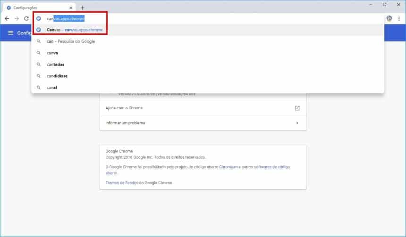The height and width of the screenshot is (237, 406).
Task: Select the Configurações tab
Action: point(39,8)
